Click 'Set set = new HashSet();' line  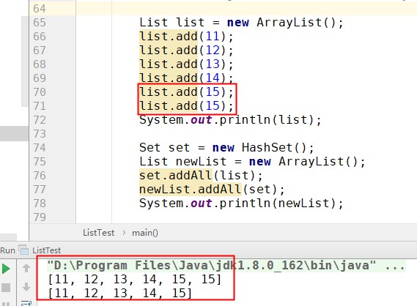227,148
